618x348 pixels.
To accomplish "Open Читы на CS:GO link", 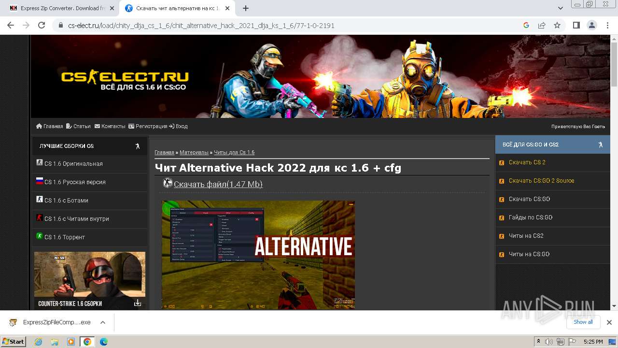I will click(x=529, y=254).
